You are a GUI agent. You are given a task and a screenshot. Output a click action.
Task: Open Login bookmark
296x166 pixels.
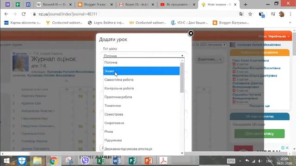pos(106,23)
